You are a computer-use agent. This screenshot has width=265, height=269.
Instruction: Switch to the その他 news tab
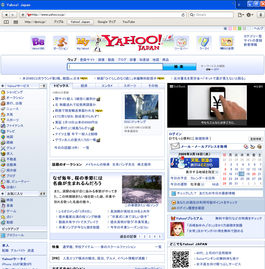pyautogui.click(x=153, y=86)
